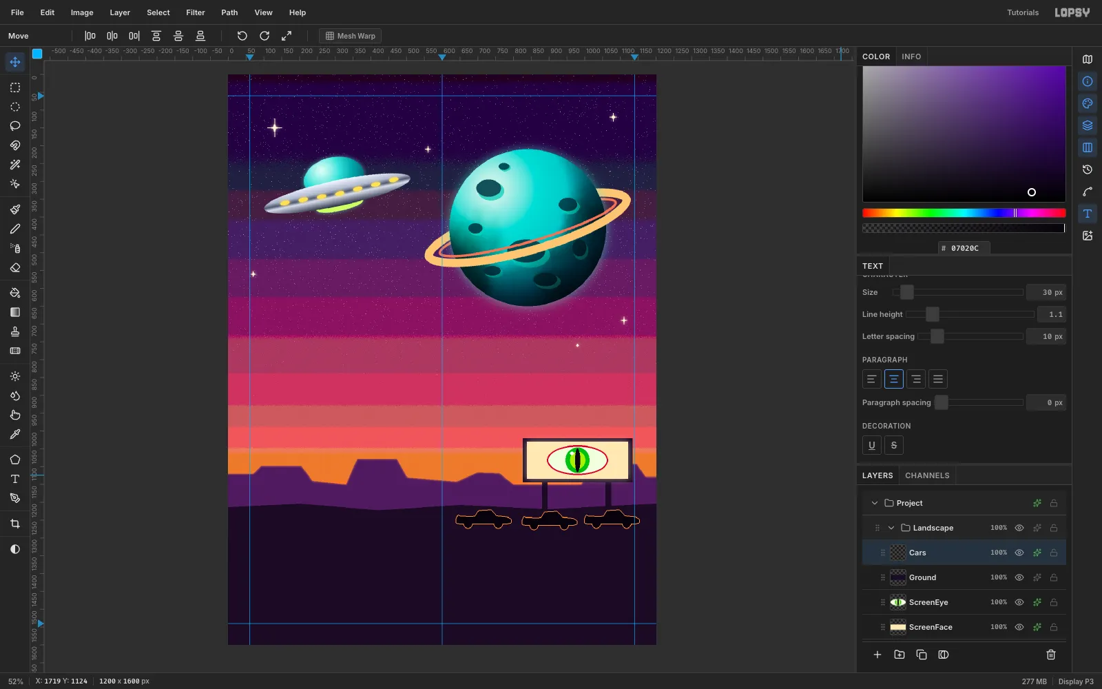The image size is (1102, 689).
Task: Click the Letter spacing slider handle
Action: click(x=937, y=336)
